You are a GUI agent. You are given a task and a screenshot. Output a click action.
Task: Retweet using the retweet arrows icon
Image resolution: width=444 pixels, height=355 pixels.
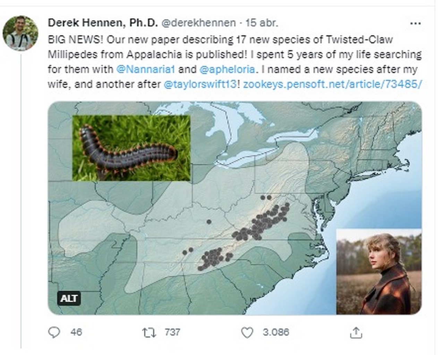(x=149, y=333)
